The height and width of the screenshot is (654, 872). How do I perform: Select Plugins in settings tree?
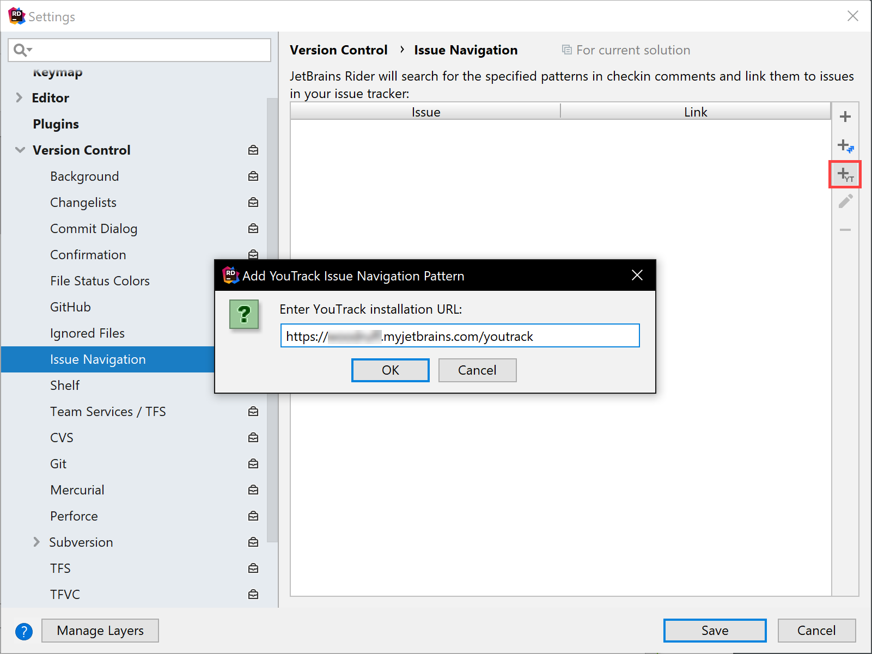pos(56,124)
